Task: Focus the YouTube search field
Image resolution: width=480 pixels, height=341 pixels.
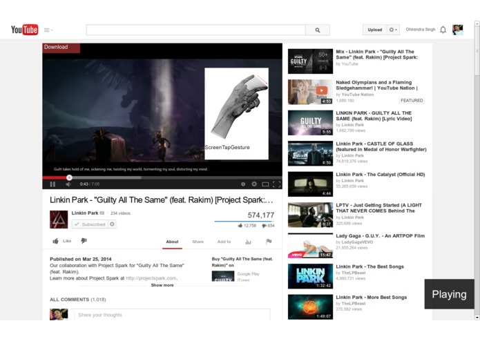Action: pos(196,30)
